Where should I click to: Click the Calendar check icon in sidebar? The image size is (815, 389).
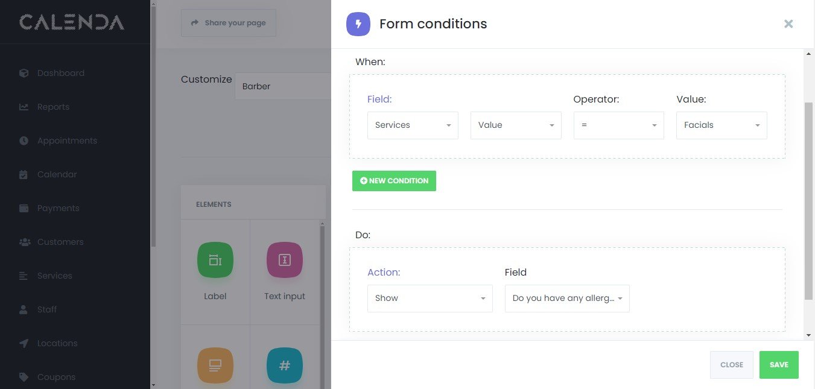[x=24, y=174]
